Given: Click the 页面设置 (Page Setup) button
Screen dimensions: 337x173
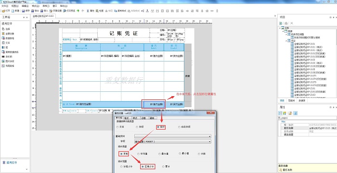Looking at the screenshot, I should click(x=56, y=11).
